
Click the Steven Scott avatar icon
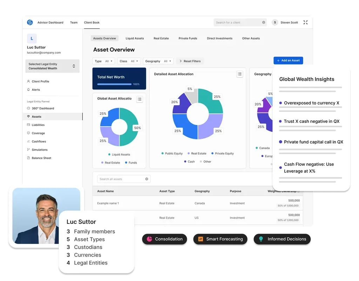tap(275, 22)
